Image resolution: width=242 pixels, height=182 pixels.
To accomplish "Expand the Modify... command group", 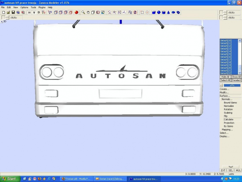I will click(224, 92).
